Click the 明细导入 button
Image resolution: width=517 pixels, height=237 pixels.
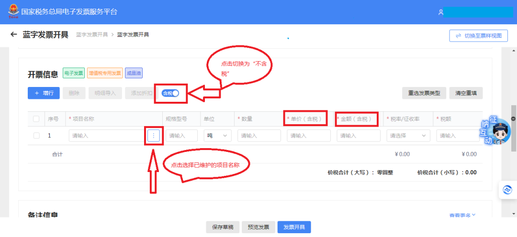click(x=105, y=93)
